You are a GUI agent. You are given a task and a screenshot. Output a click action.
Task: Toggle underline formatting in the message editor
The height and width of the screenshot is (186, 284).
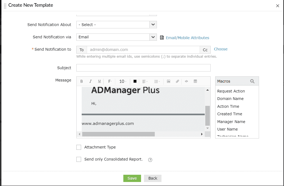coord(99,81)
